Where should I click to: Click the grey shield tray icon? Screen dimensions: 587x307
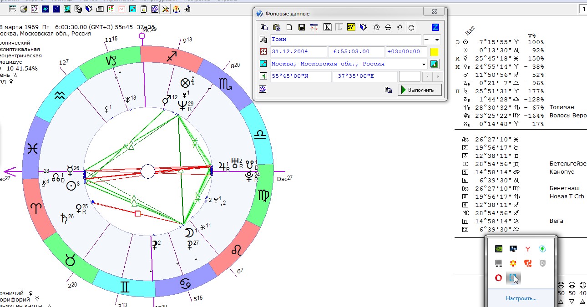point(542,263)
